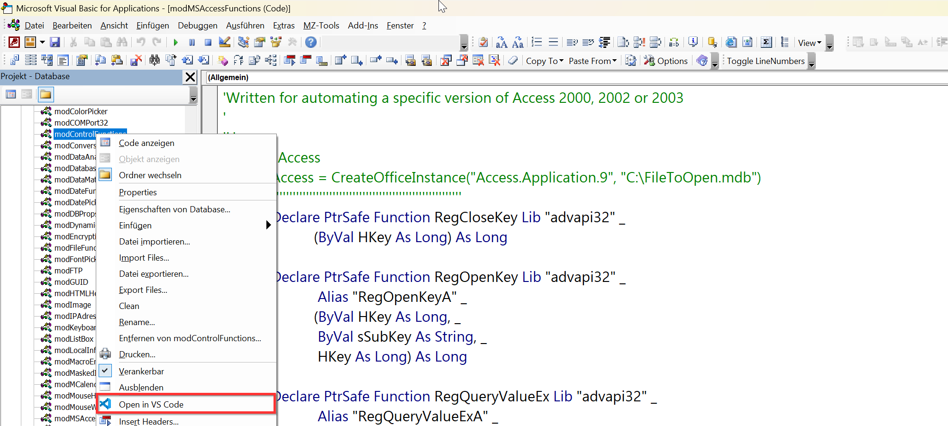Image resolution: width=948 pixels, height=426 pixels.
Task: Open help via the blue question mark icon
Action: [310, 42]
